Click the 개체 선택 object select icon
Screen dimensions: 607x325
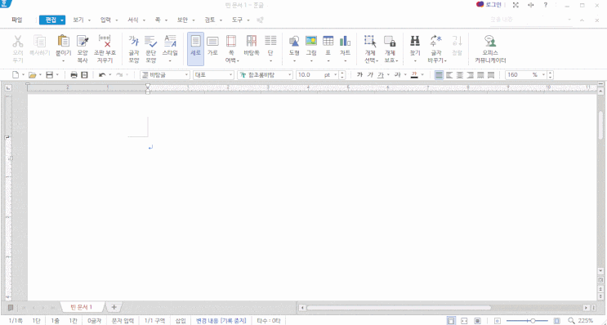370,41
